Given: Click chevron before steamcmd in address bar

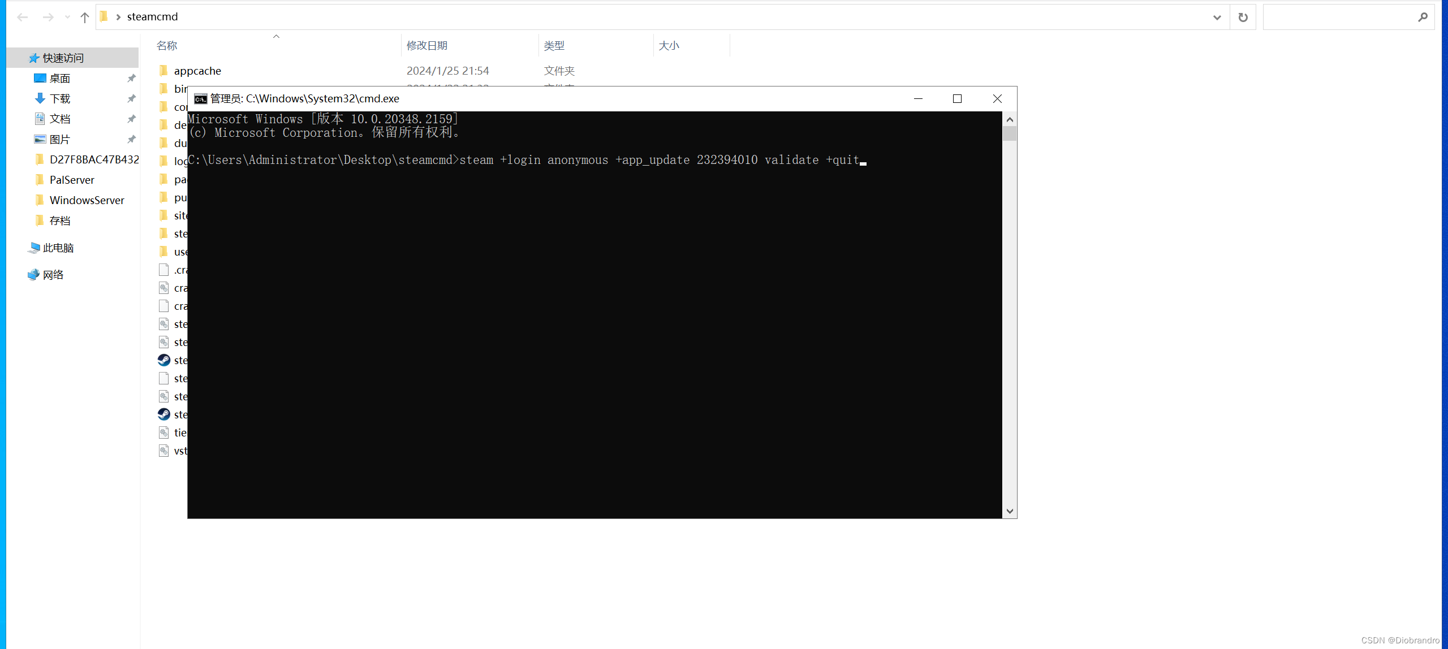Looking at the screenshot, I should click(118, 18).
